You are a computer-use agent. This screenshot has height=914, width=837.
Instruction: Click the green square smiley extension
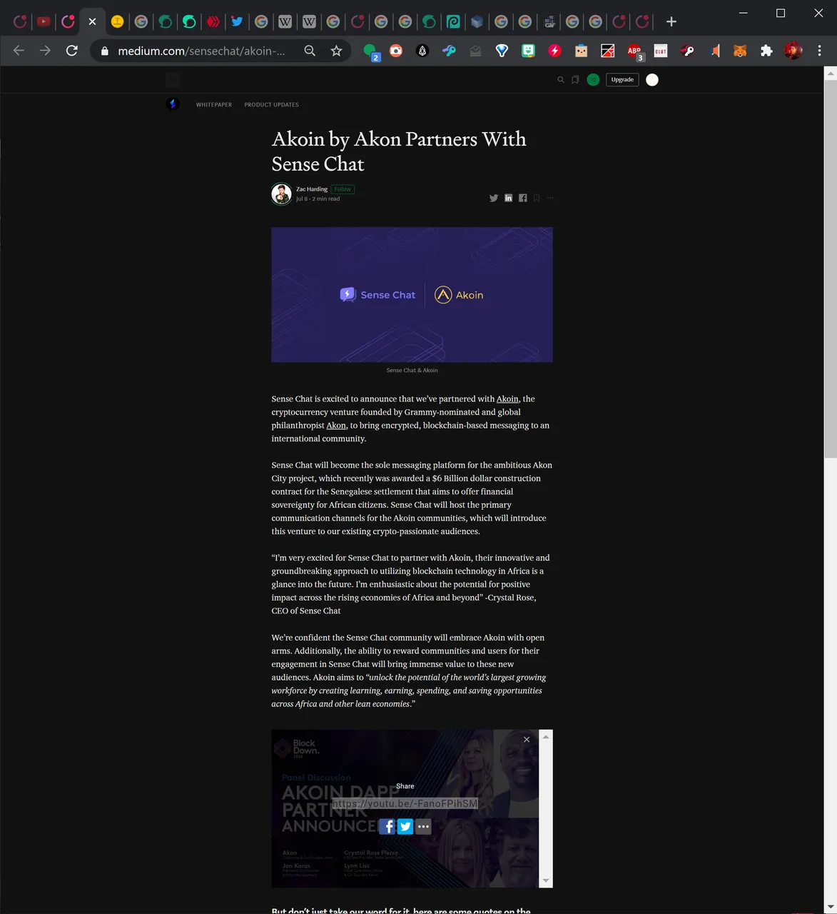tap(528, 51)
